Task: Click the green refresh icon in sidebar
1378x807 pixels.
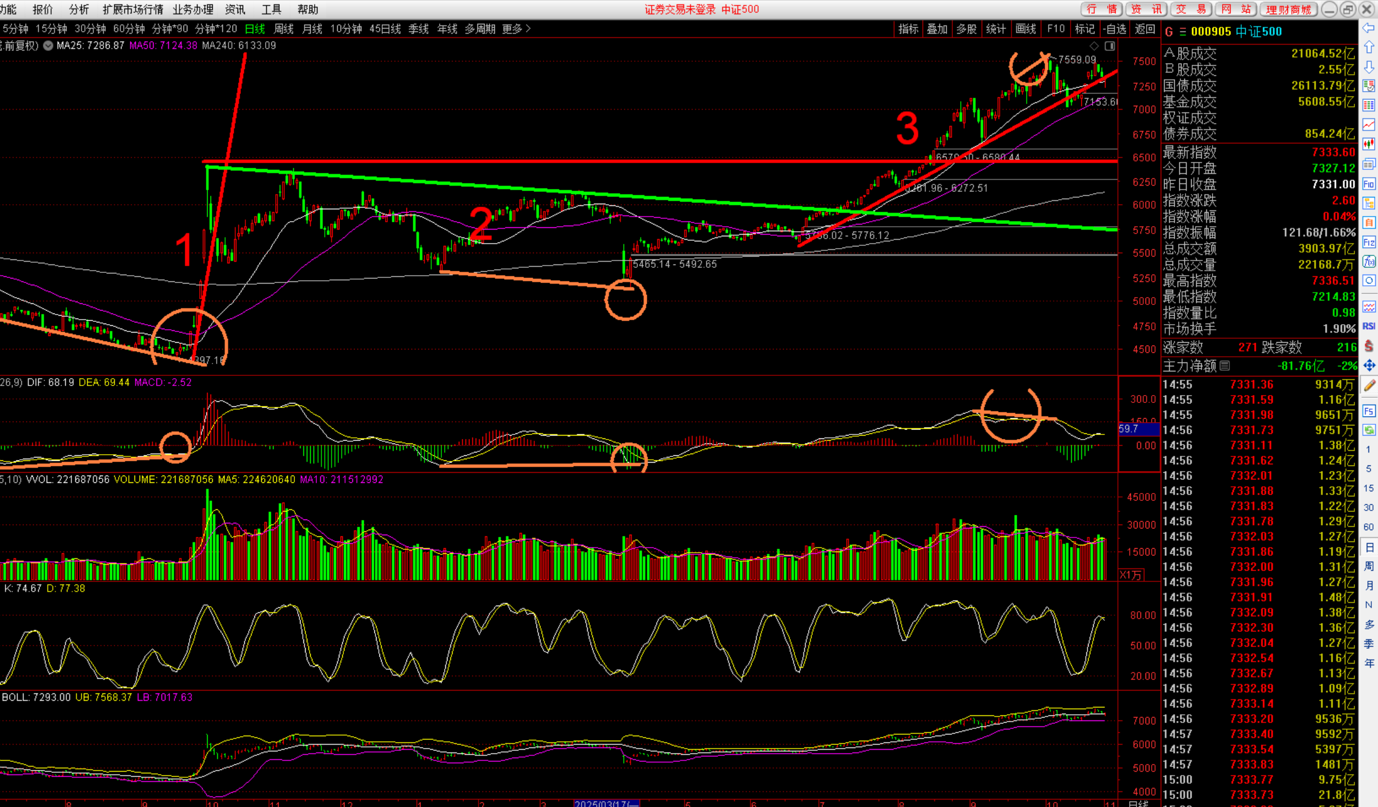Action: (x=1368, y=431)
